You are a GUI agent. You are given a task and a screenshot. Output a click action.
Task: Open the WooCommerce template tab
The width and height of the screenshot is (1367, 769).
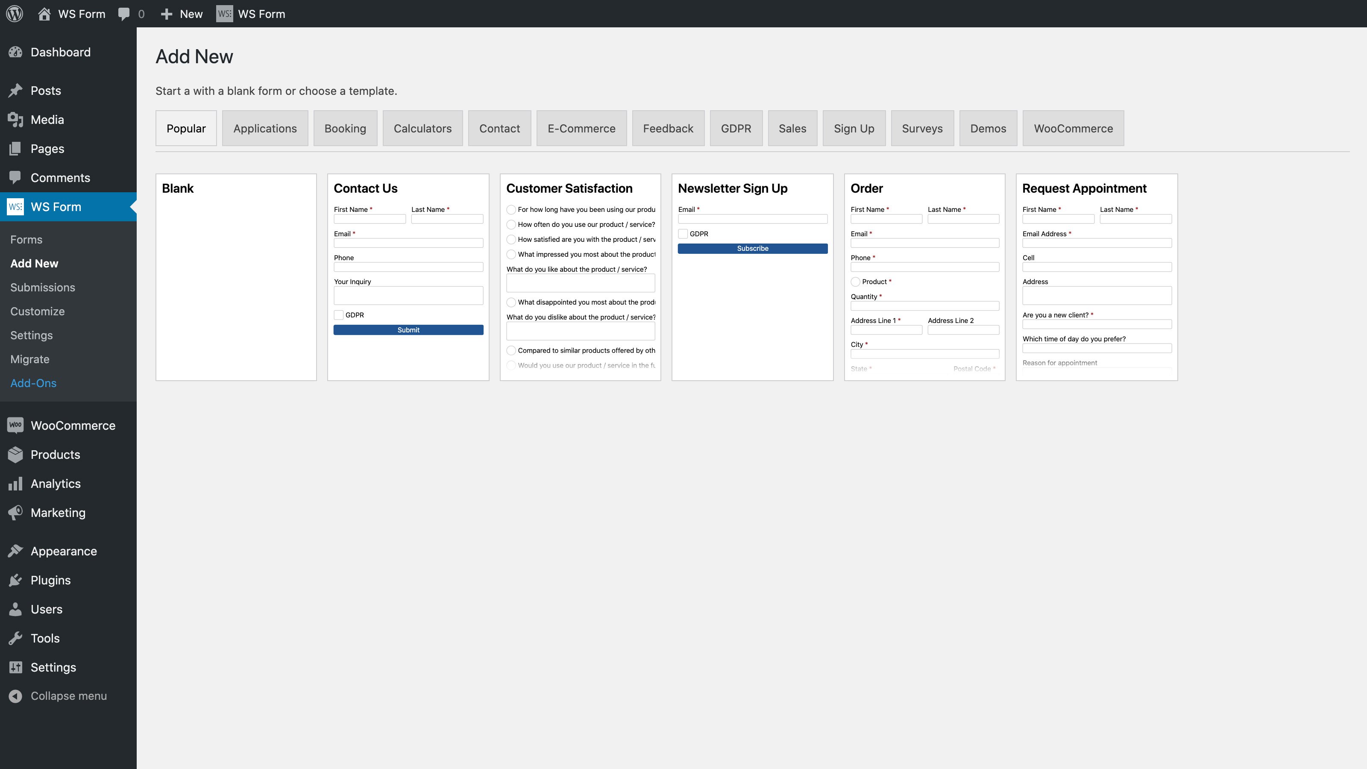[x=1073, y=129]
